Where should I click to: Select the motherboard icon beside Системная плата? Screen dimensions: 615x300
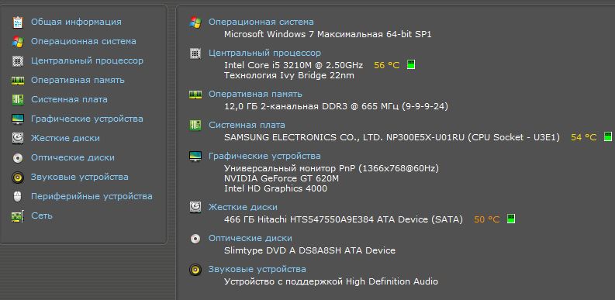pyautogui.click(x=18, y=99)
